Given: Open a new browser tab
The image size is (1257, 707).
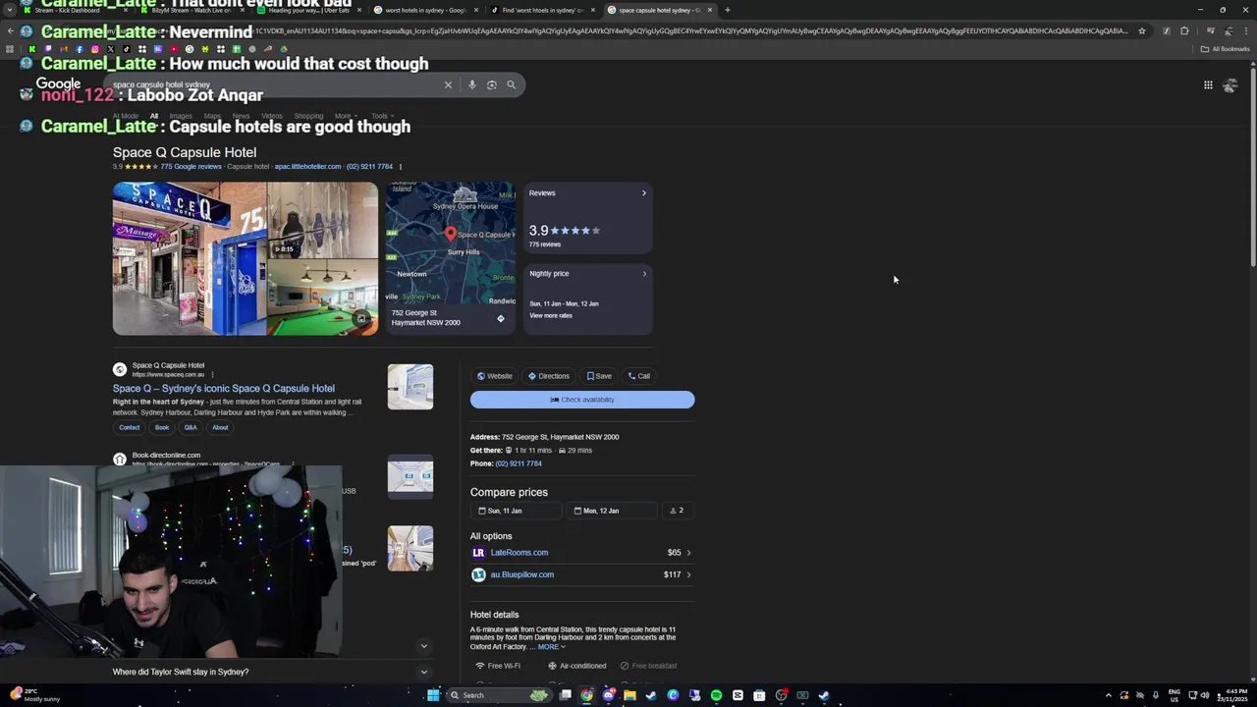Looking at the screenshot, I should point(727,10).
